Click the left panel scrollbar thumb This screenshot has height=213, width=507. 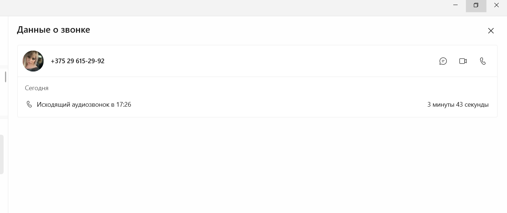click(x=5, y=77)
